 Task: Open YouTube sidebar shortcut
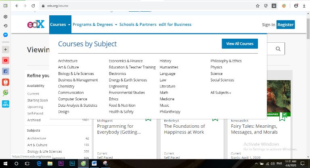click(x=6, y=60)
